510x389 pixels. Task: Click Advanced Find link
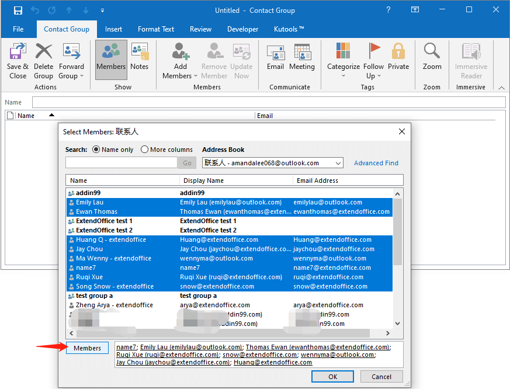coord(376,163)
